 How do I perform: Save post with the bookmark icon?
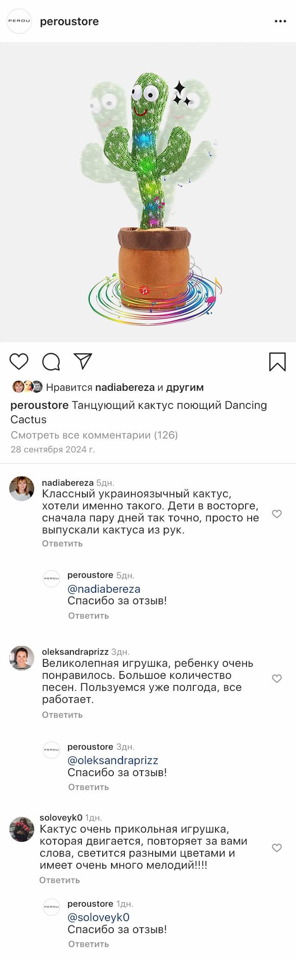point(277,362)
